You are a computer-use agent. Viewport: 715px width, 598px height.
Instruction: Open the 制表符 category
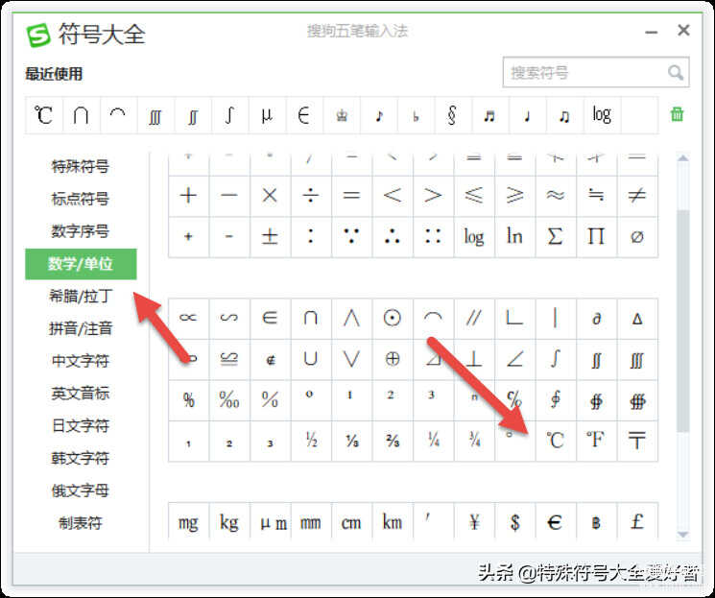pyautogui.click(x=81, y=523)
